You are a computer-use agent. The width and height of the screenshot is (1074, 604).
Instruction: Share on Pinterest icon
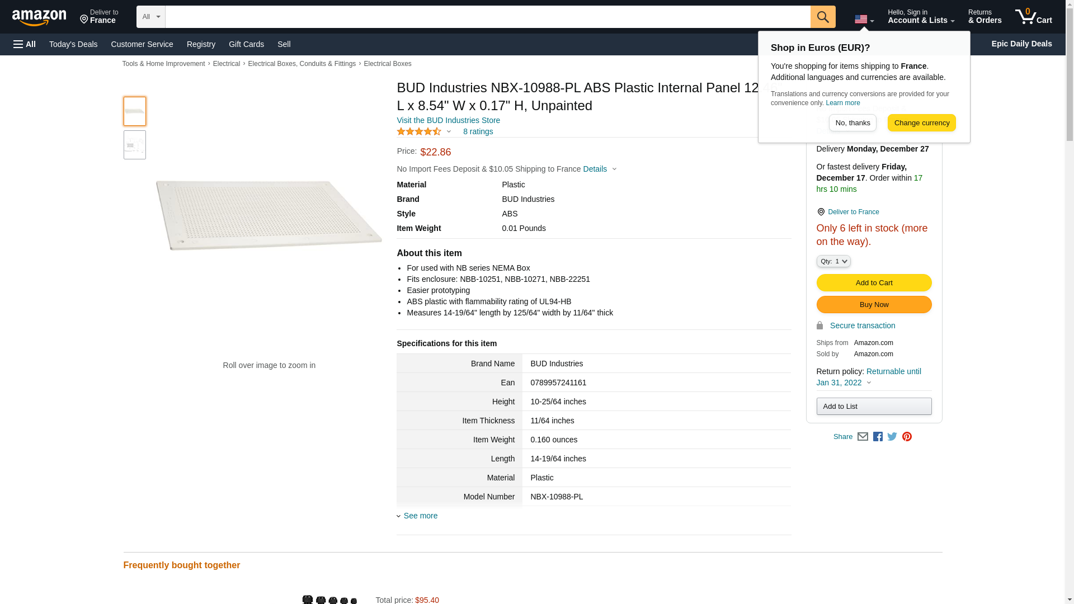click(x=907, y=437)
